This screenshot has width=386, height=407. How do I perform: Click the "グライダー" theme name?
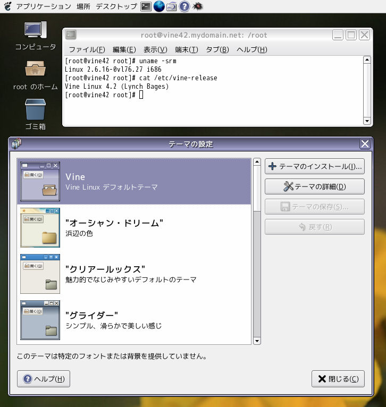coord(91,315)
